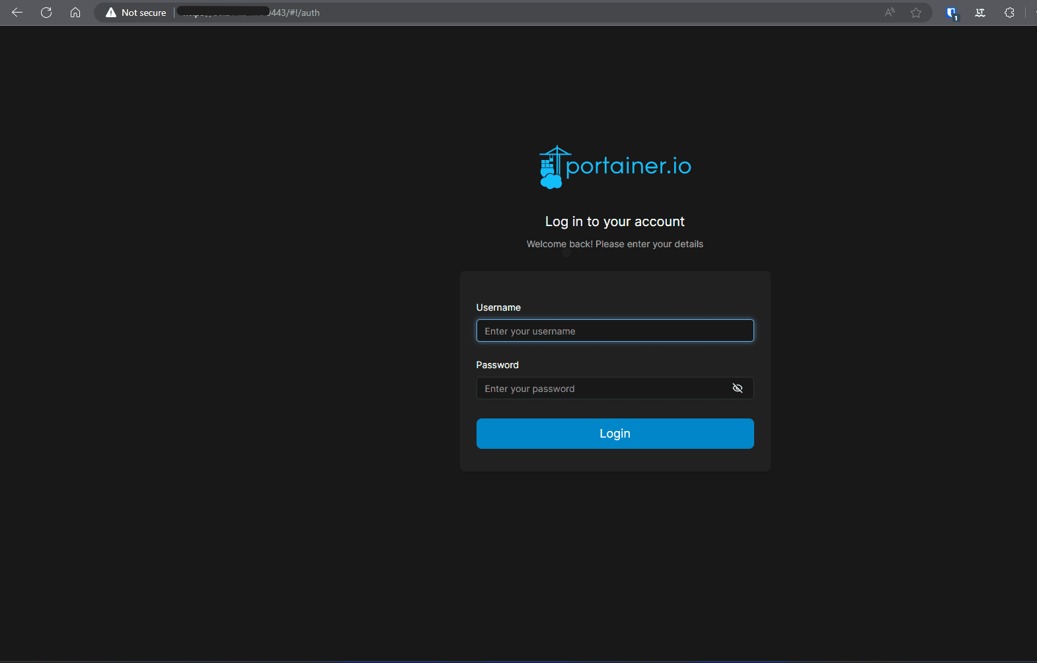Reload the page using the refresh icon
Viewport: 1037px width, 663px height.
46,13
